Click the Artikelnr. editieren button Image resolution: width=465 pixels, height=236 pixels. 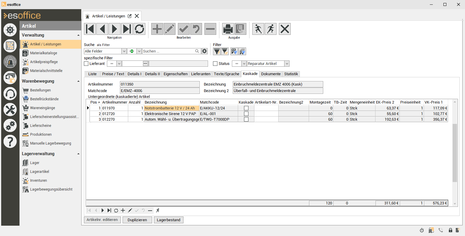(x=102, y=220)
